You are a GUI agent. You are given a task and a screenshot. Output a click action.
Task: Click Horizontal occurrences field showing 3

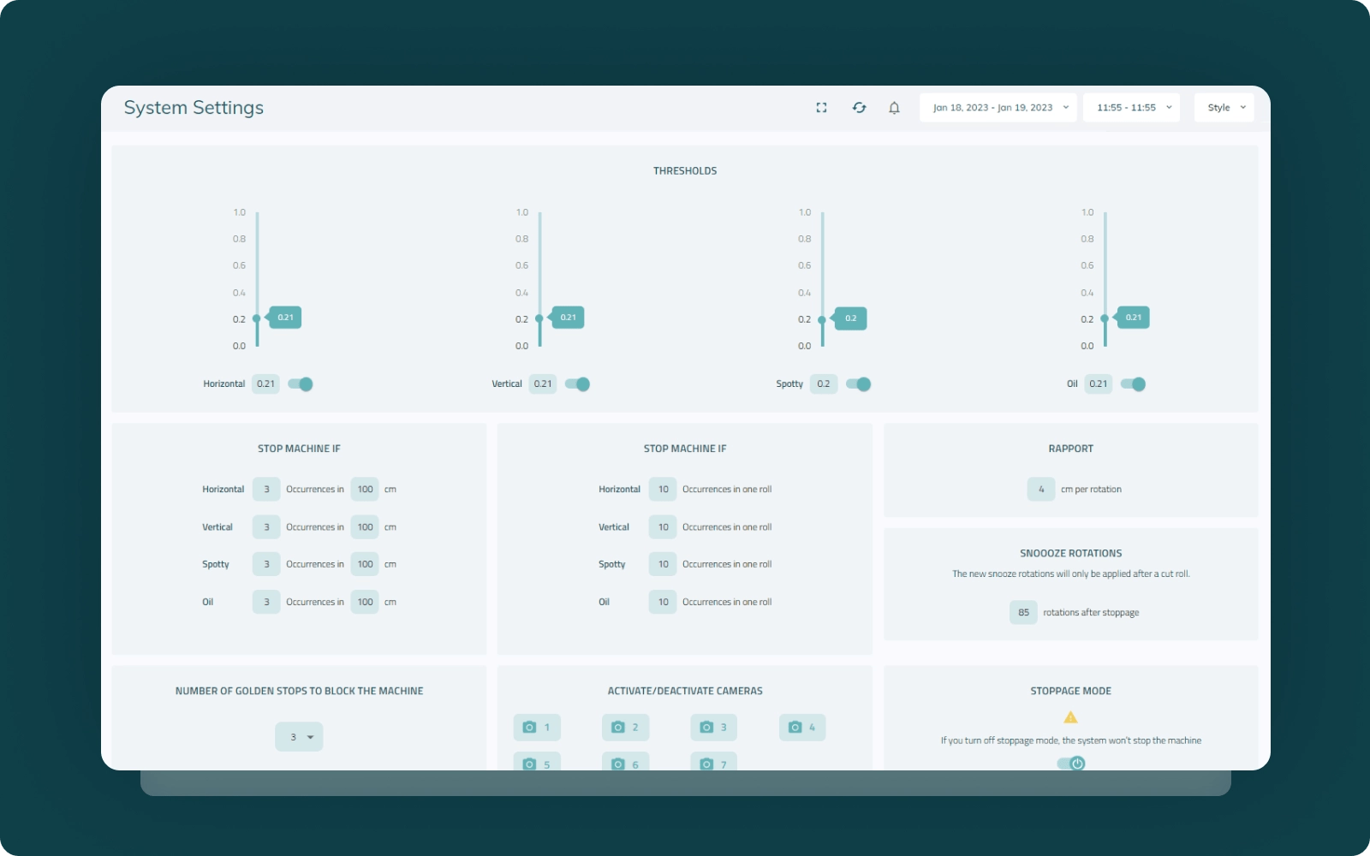[x=266, y=490]
